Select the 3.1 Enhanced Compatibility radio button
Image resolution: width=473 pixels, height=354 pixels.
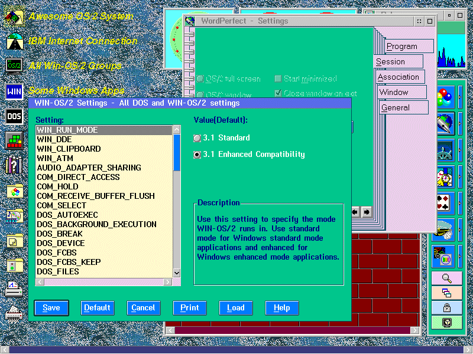[197, 155]
